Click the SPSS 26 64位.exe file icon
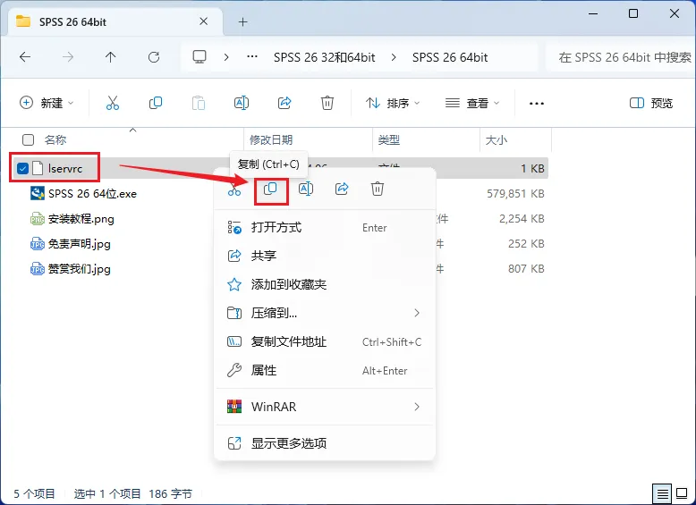This screenshot has height=505, width=696. coord(38,193)
